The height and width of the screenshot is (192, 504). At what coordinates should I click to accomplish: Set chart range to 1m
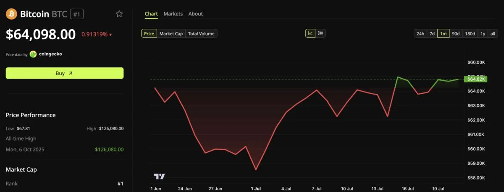[x=443, y=33]
